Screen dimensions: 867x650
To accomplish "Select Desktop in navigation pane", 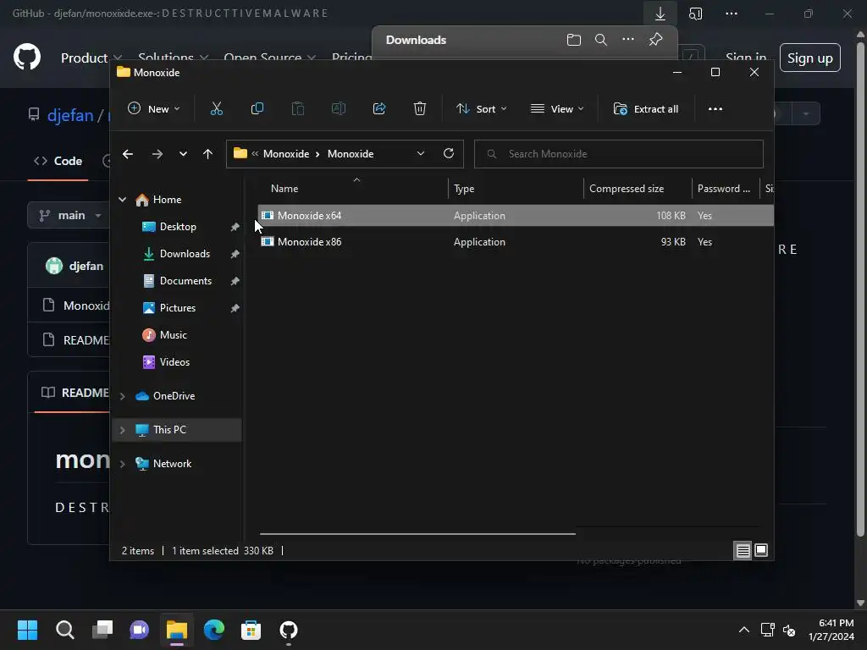I will point(178,227).
